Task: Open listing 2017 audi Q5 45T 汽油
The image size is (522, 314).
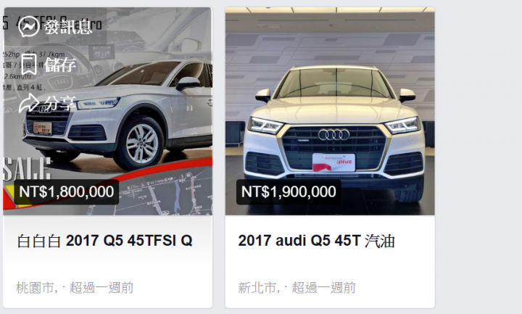Action: tap(316, 241)
